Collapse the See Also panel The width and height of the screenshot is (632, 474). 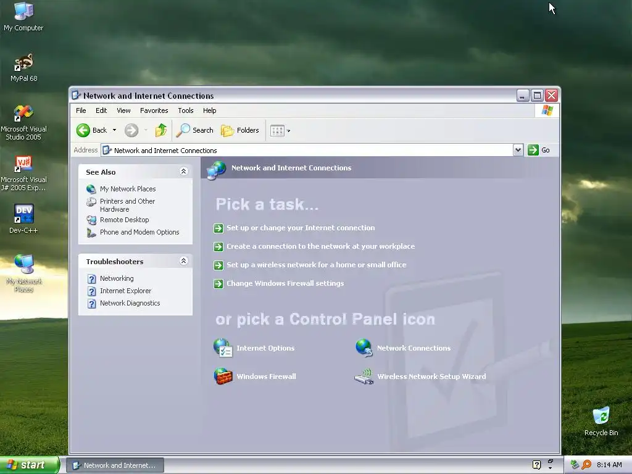pyautogui.click(x=183, y=172)
